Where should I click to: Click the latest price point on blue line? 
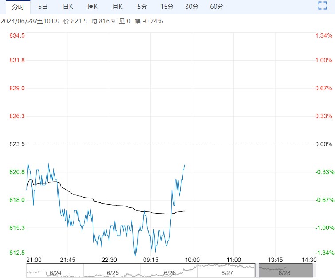pyautogui.click(x=184, y=165)
